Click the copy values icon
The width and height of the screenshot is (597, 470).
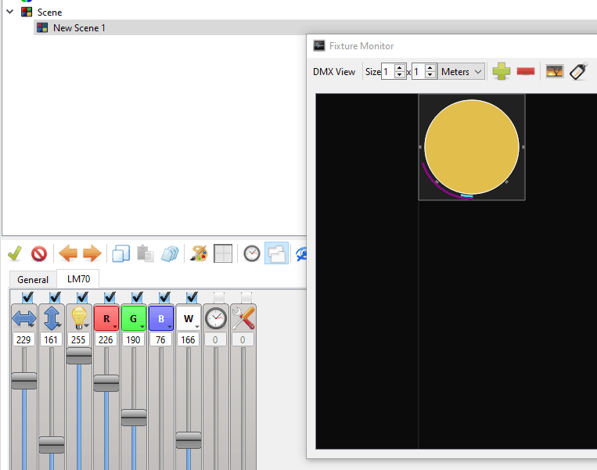point(121,253)
